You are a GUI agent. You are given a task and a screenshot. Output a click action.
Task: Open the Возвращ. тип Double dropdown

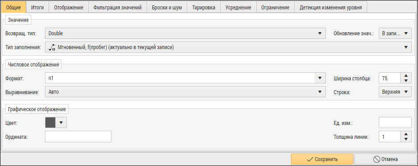tap(185, 33)
